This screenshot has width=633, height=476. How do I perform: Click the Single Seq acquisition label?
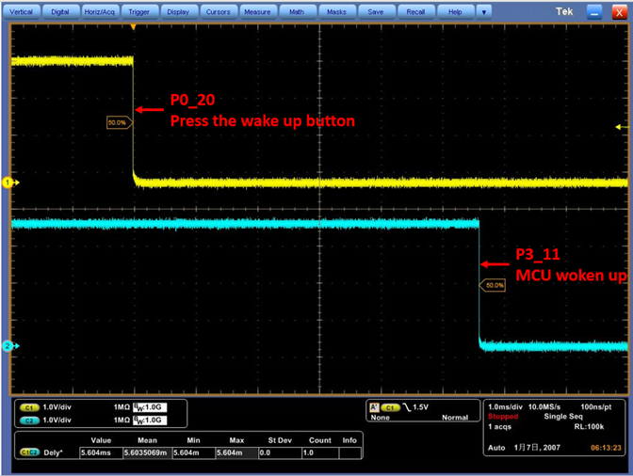click(x=563, y=417)
